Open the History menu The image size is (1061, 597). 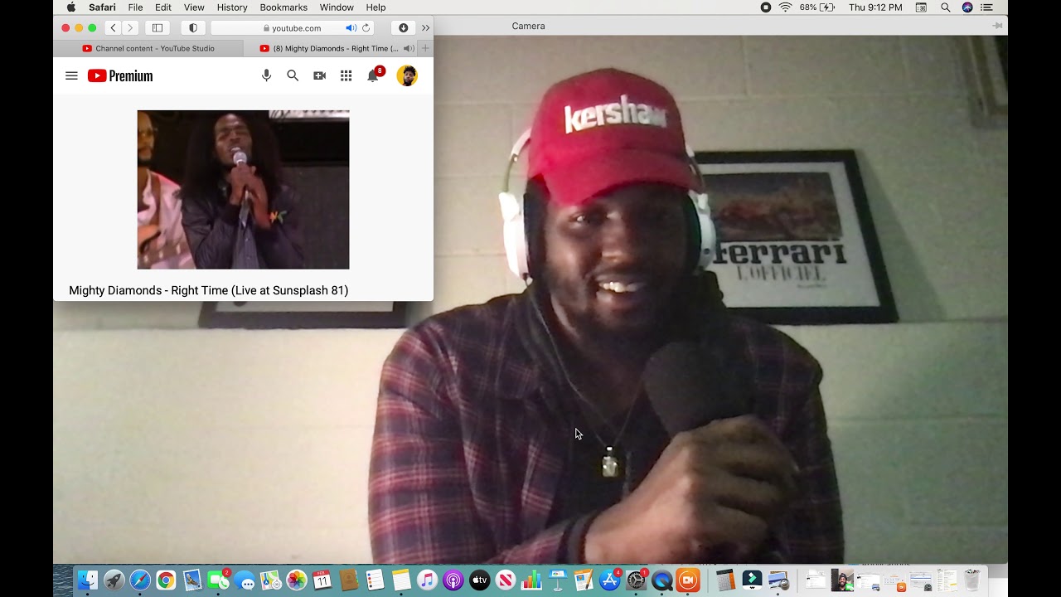[x=232, y=7]
